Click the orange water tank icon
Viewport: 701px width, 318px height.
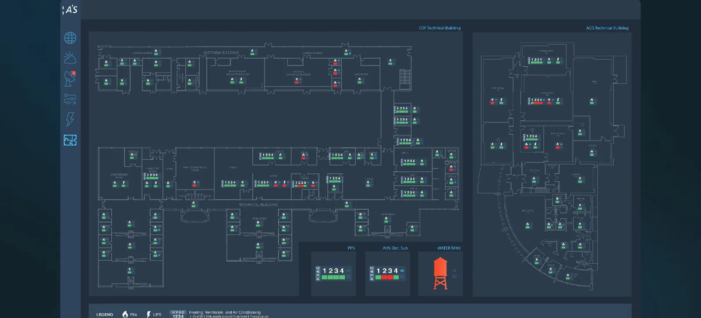pos(440,273)
